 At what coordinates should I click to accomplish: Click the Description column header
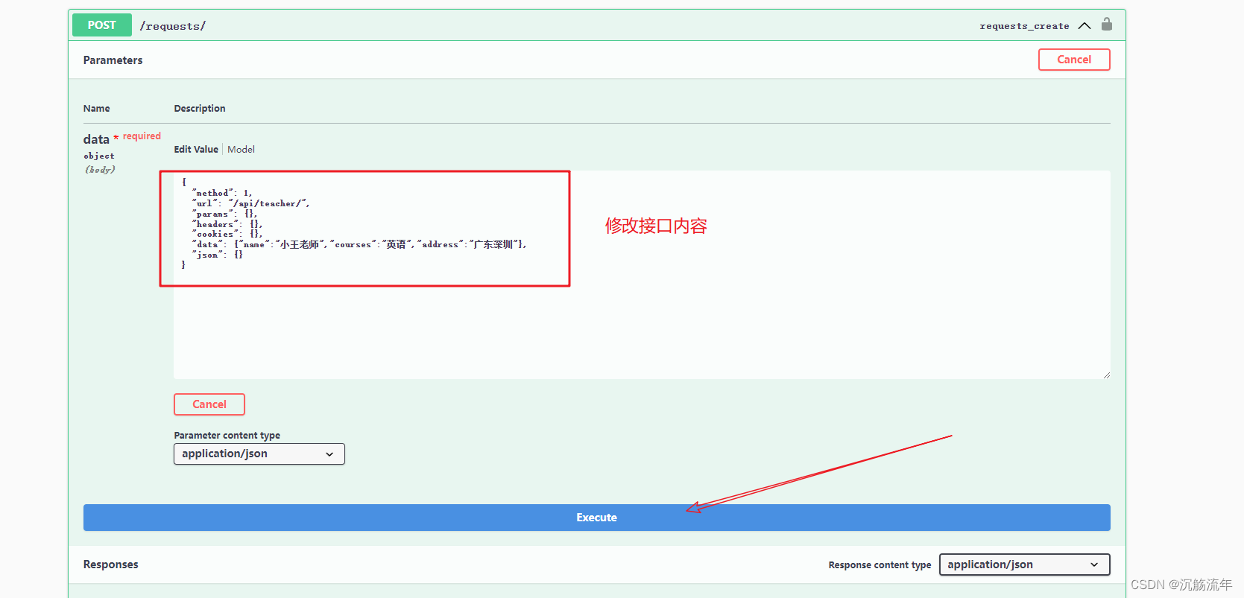tap(200, 109)
